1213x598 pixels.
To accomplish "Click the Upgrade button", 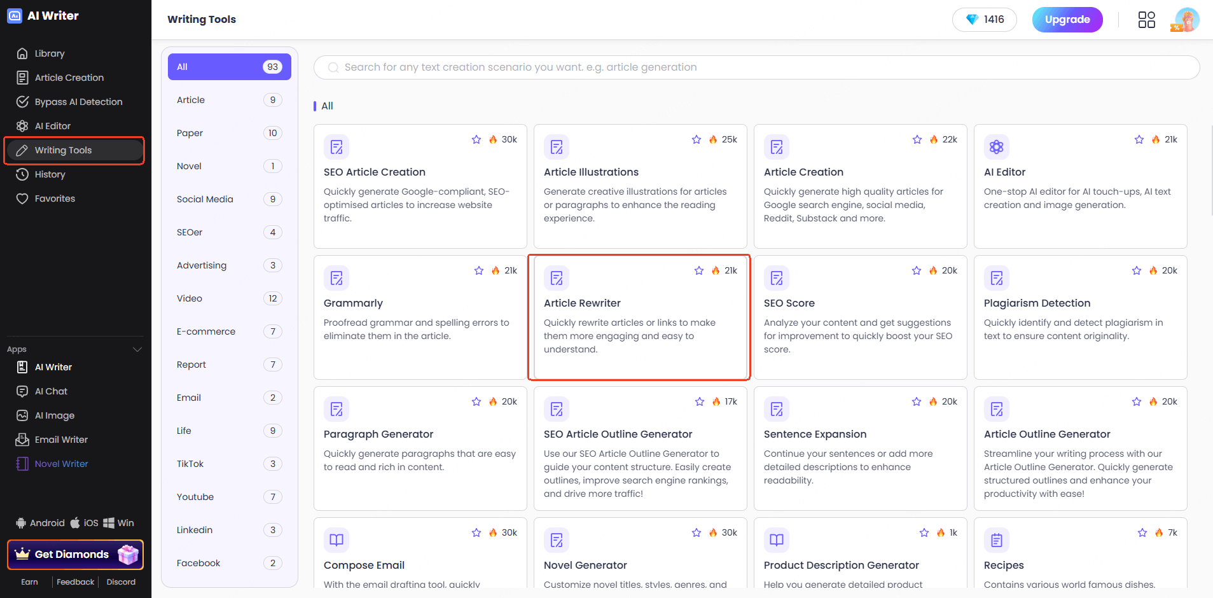I will [1067, 20].
